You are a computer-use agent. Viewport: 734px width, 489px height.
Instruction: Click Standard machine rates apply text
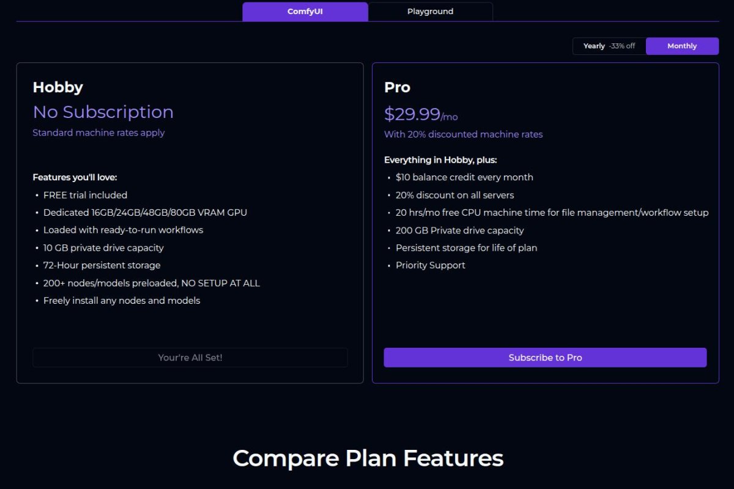(98, 133)
